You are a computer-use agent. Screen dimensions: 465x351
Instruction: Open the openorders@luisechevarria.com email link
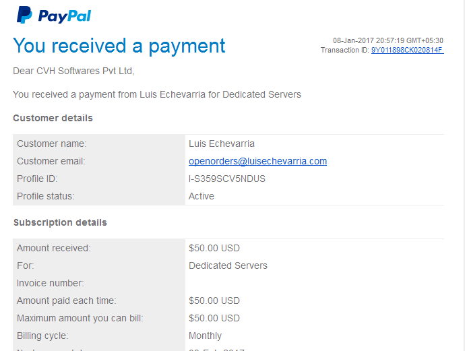257,161
